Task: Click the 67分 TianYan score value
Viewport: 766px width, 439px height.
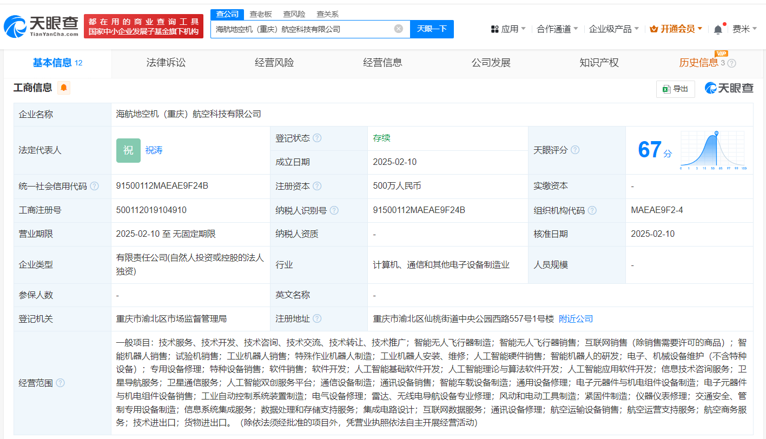Action: (655, 150)
